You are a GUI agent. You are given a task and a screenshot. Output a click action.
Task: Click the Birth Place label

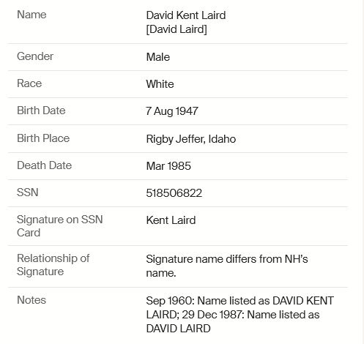[43, 138]
